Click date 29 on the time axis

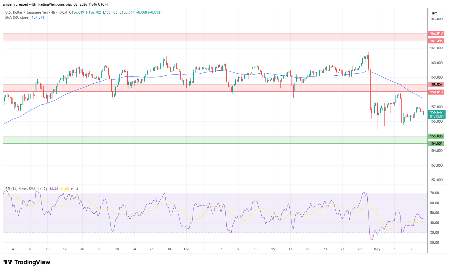[x=360, y=249]
